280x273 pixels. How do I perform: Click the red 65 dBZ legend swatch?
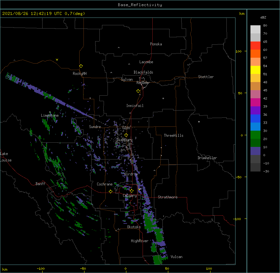255,45
